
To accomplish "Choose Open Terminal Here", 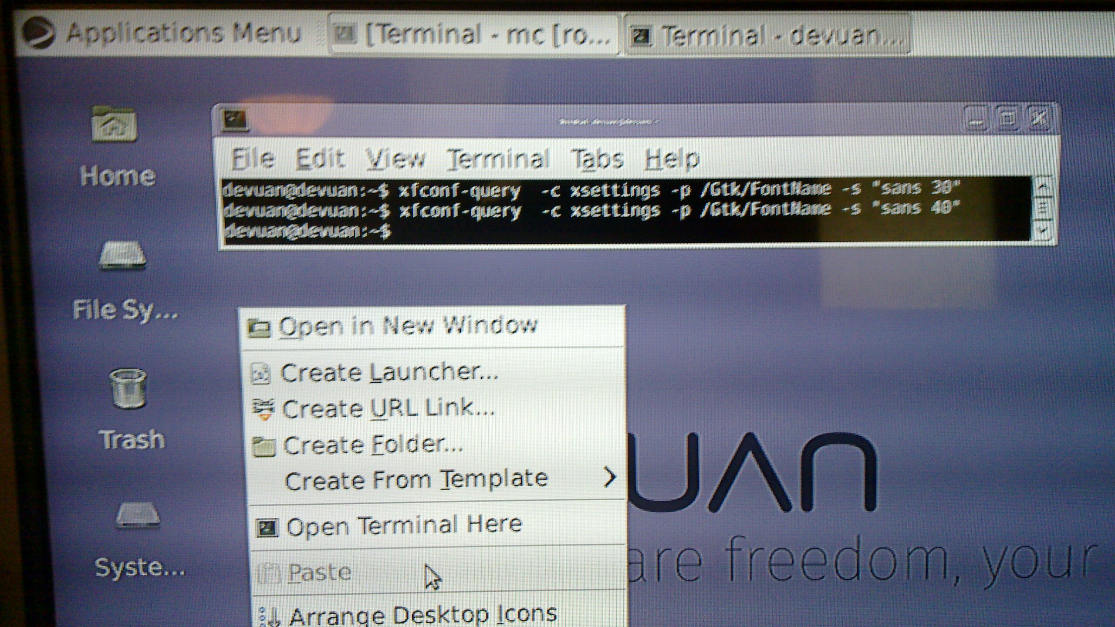I will (x=404, y=526).
